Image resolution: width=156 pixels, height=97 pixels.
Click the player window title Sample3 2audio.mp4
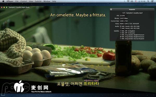(19, 7)
